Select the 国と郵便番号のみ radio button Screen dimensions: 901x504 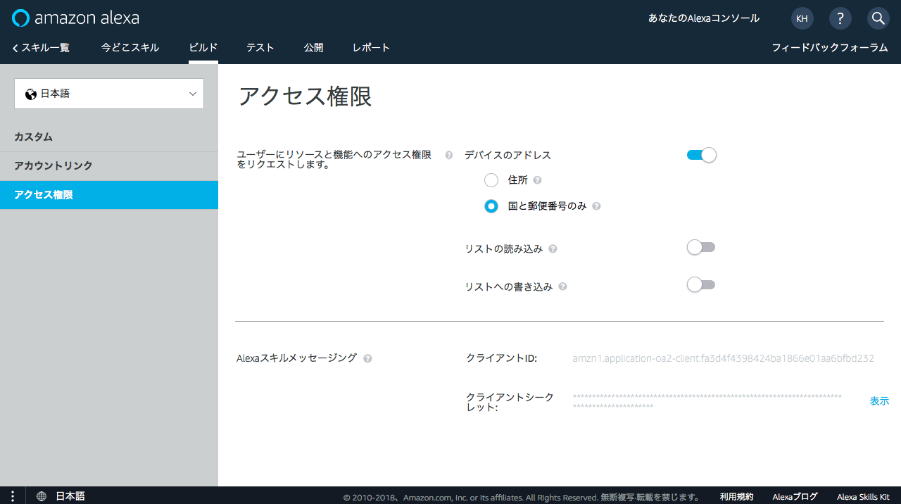click(491, 206)
